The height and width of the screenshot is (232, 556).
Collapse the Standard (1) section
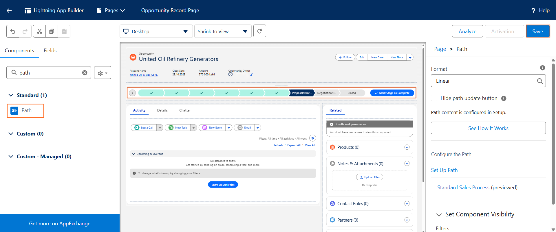click(11, 95)
